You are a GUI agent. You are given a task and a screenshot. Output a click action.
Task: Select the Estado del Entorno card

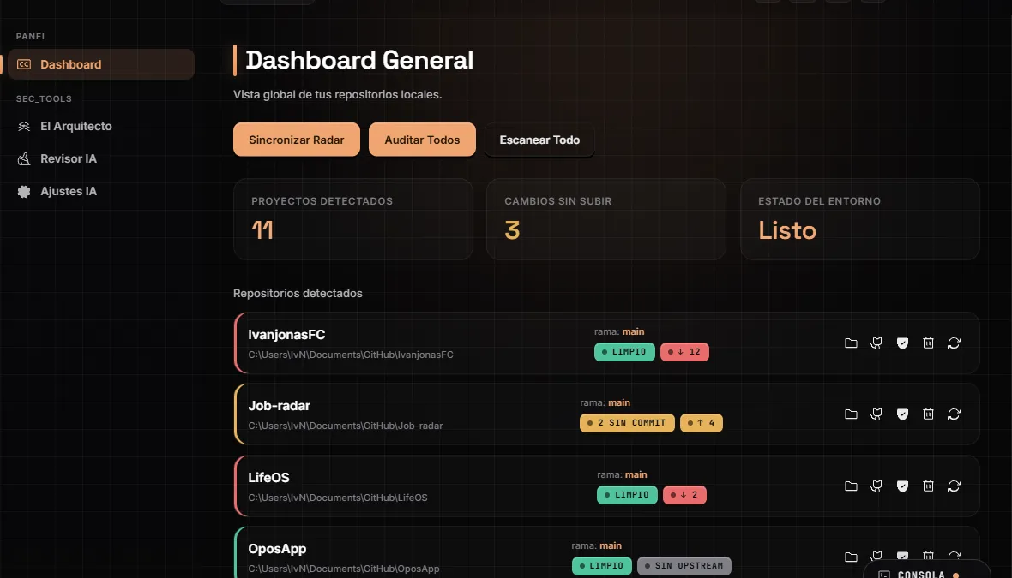859,219
